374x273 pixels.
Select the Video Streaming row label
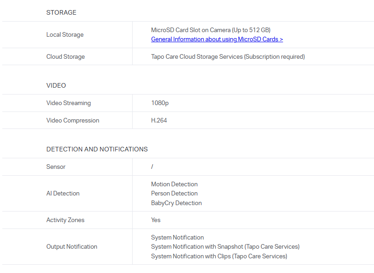tap(68, 103)
